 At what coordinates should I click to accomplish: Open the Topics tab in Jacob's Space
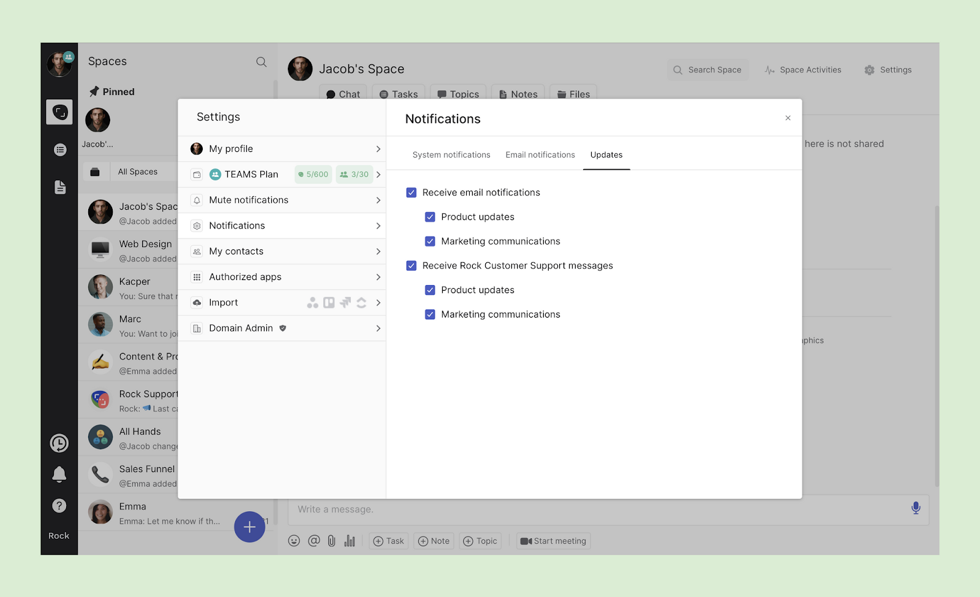pyautogui.click(x=458, y=93)
